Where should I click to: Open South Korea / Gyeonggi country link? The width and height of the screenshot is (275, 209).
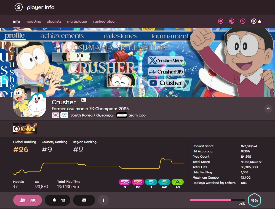(92, 115)
